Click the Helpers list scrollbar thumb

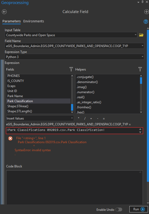click(141, 81)
